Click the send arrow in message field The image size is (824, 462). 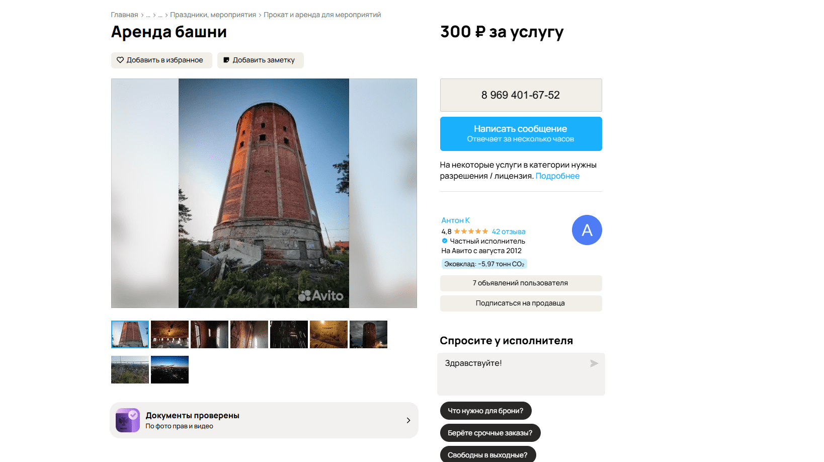pos(594,363)
